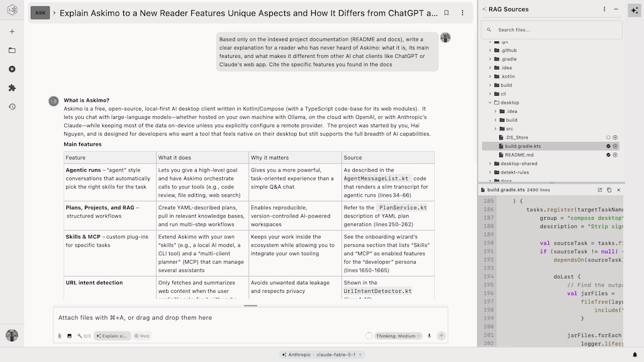Bookmark this conversation
Viewport: 644px width, 362px height.
tap(447, 13)
